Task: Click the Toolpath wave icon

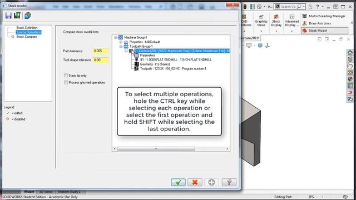Action: (x=136, y=68)
